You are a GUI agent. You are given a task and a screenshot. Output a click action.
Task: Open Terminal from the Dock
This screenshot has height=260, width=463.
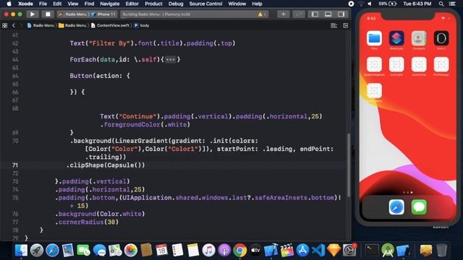372,251
